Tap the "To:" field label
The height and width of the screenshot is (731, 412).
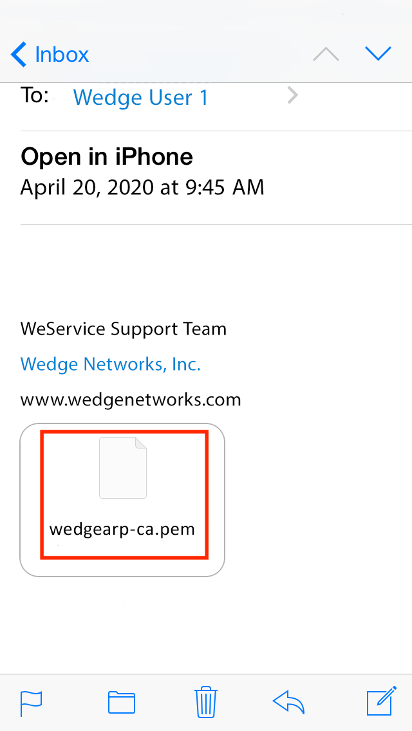(35, 95)
